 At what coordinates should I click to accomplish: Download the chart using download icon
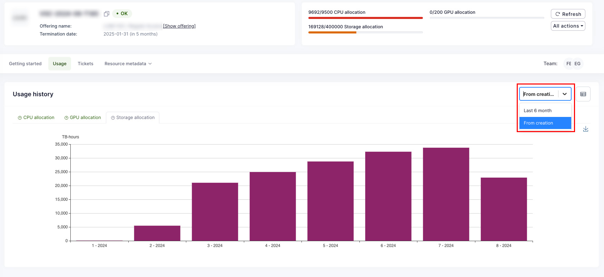[585, 129]
